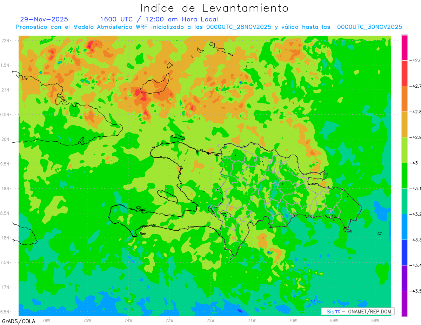
Task: Pick the green swatch between -43 and -43.1
Action: click(405, 175)
